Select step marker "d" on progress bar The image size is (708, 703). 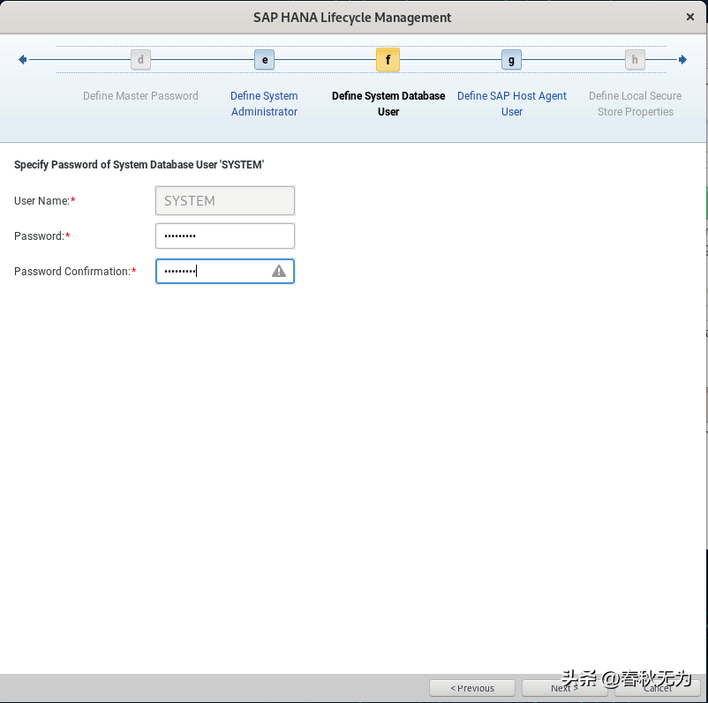pos(140,59)
